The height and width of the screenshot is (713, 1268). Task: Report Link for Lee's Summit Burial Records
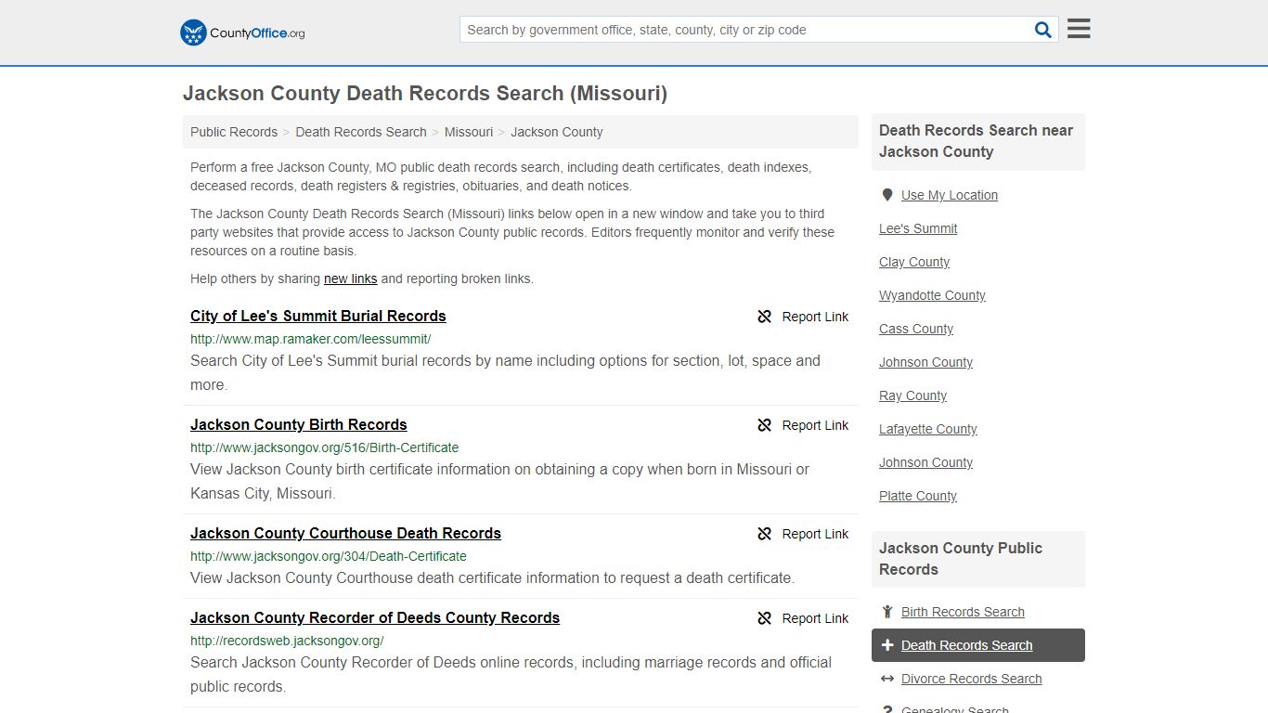(803, 317)
